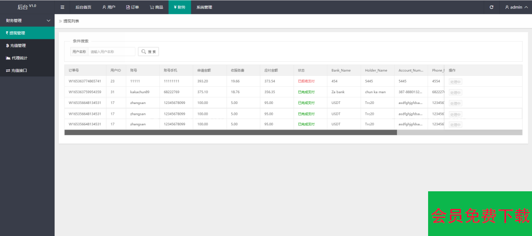Toggle the sidebar with the hamburger icon
This screenshot has height=236, width=532.
[x=62, y=7]
